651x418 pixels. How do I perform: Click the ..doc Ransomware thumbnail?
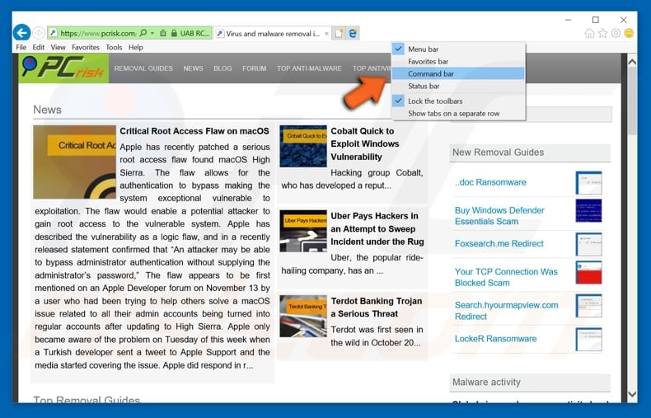588,183
